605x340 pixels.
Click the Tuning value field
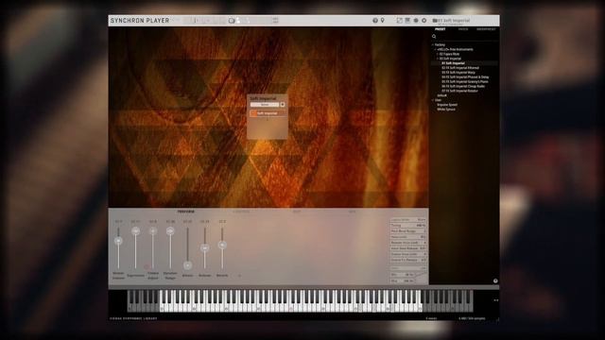407,225
